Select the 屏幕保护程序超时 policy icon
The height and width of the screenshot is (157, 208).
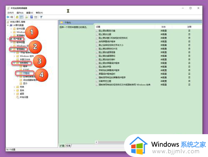point(97,74)
